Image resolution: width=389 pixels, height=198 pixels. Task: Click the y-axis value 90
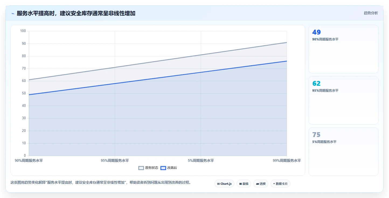(24, 43)
